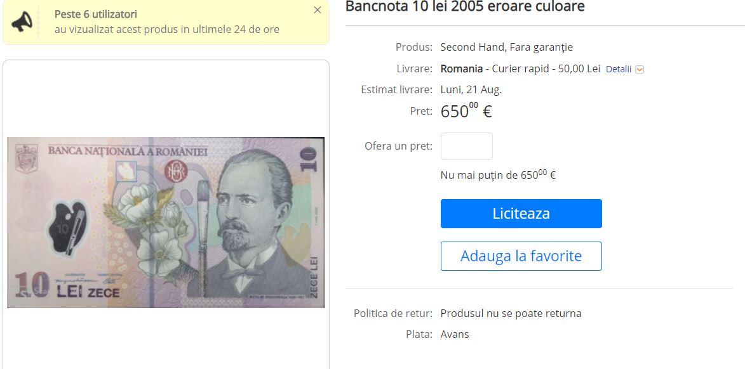Click the Nu mai putin de 650 € hint
745x369 pixels.
[x=498, y=175]
